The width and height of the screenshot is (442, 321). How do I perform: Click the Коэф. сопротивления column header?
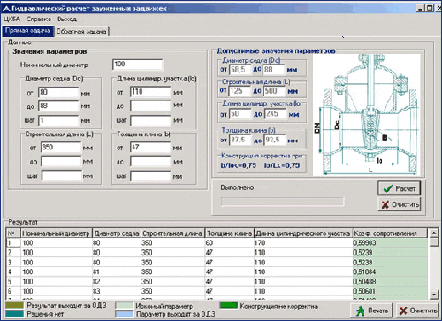(390, 233)
